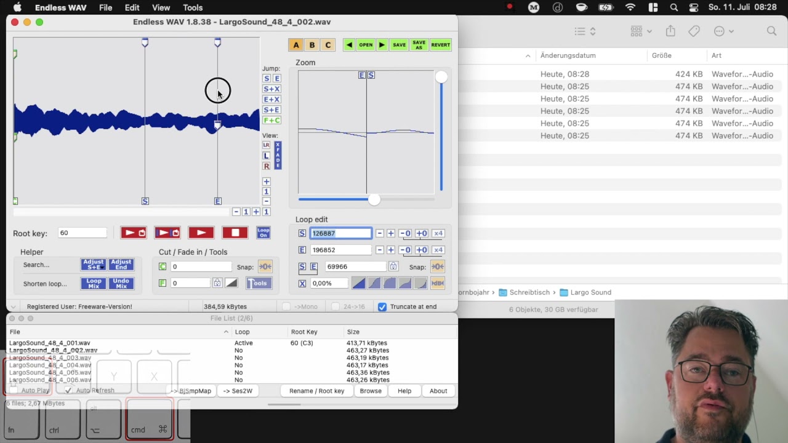Viewport: 788px width, 443px height.
Task: Jump to loop end with E button
Action: coord(277,79)
